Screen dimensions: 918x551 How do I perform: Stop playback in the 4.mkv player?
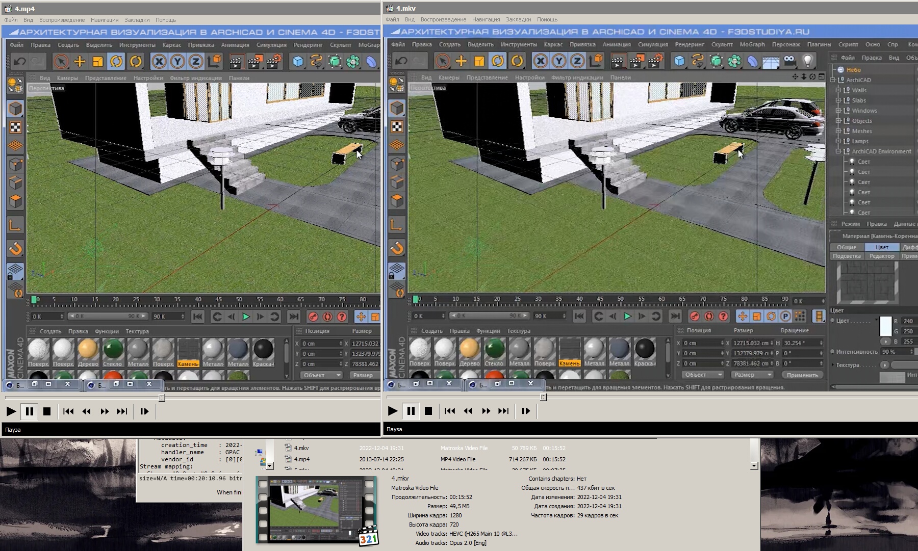pos(428,411)
